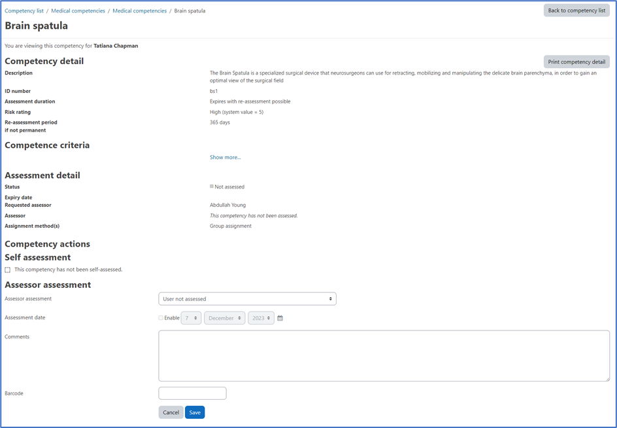This screenshot has width=617, height=428.
Task: Click the ID number value bs1
Action: coord(214,91)
